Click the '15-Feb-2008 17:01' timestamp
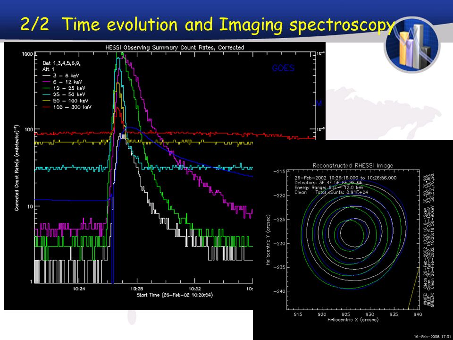 433,337
